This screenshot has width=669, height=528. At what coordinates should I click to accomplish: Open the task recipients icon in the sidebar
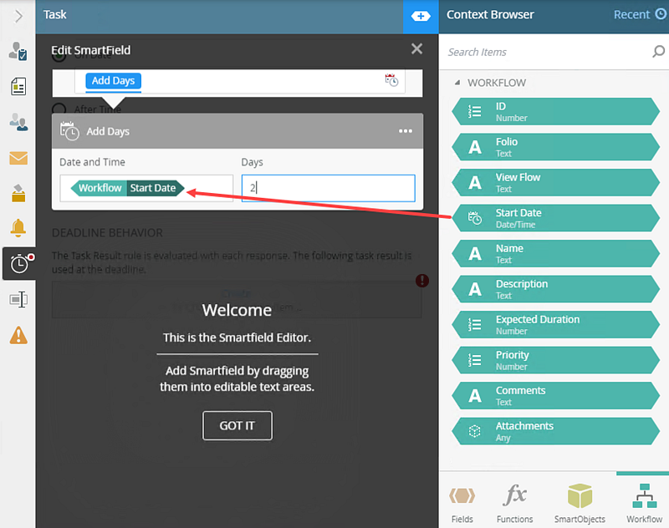[18, 51]
